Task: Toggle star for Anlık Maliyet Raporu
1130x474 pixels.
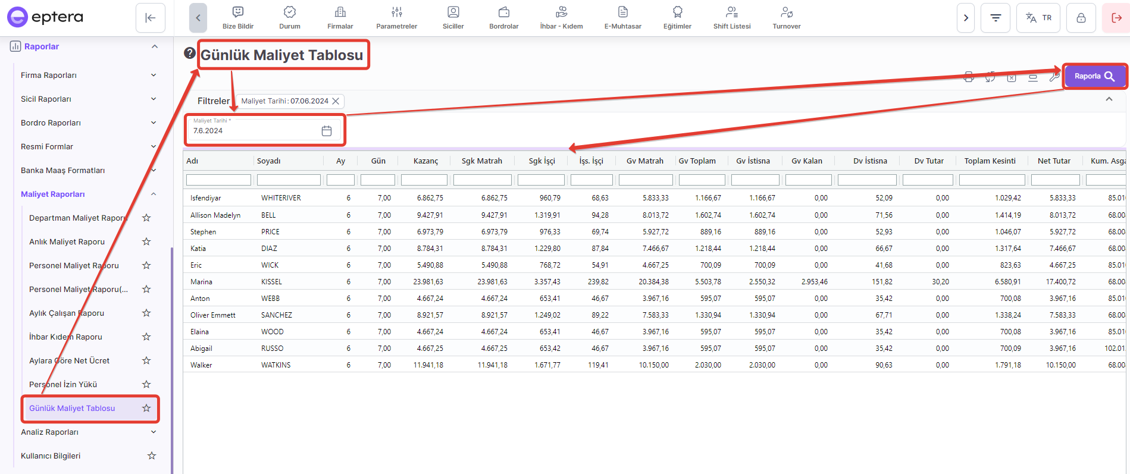Action: 146,241
